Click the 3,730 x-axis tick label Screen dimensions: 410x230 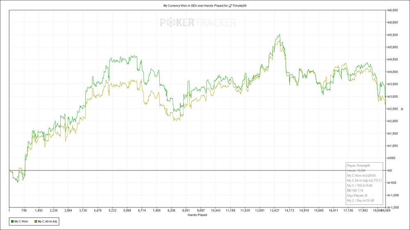pos(83,210)
